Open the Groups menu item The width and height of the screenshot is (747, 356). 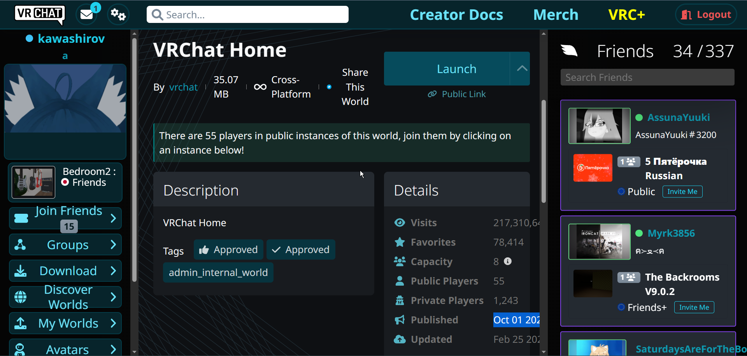[x=65, y=245]
